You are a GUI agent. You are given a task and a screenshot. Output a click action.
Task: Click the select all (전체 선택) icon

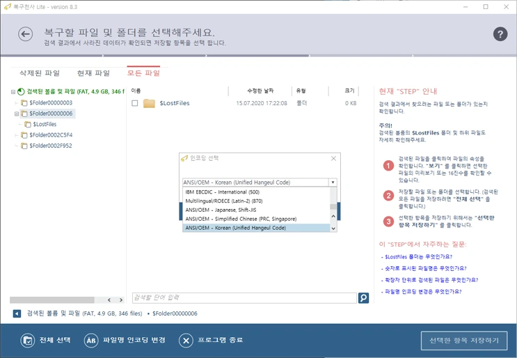pos(27,340)
